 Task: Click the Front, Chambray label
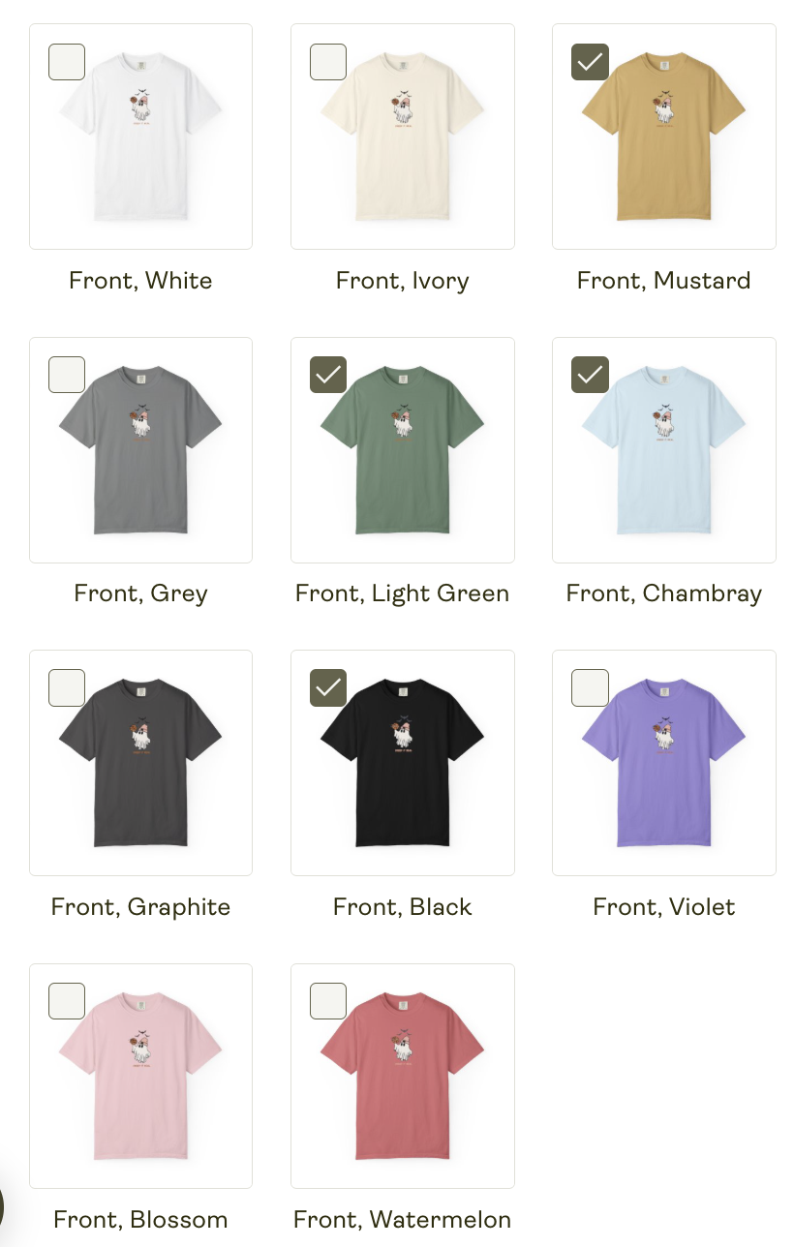tap(664, 593)
